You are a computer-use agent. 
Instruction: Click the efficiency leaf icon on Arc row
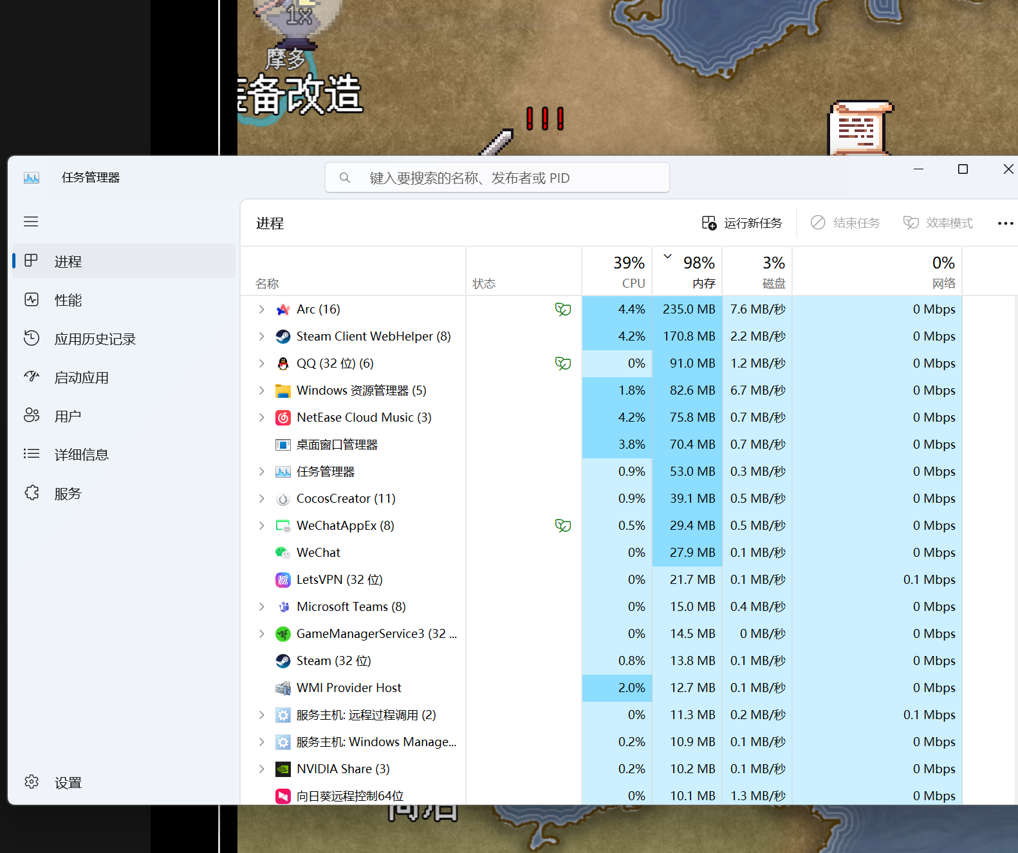(x=563, y=310)
